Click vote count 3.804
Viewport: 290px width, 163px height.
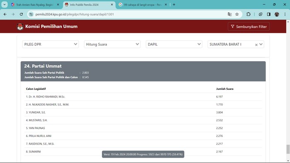[x=219, y=113]
